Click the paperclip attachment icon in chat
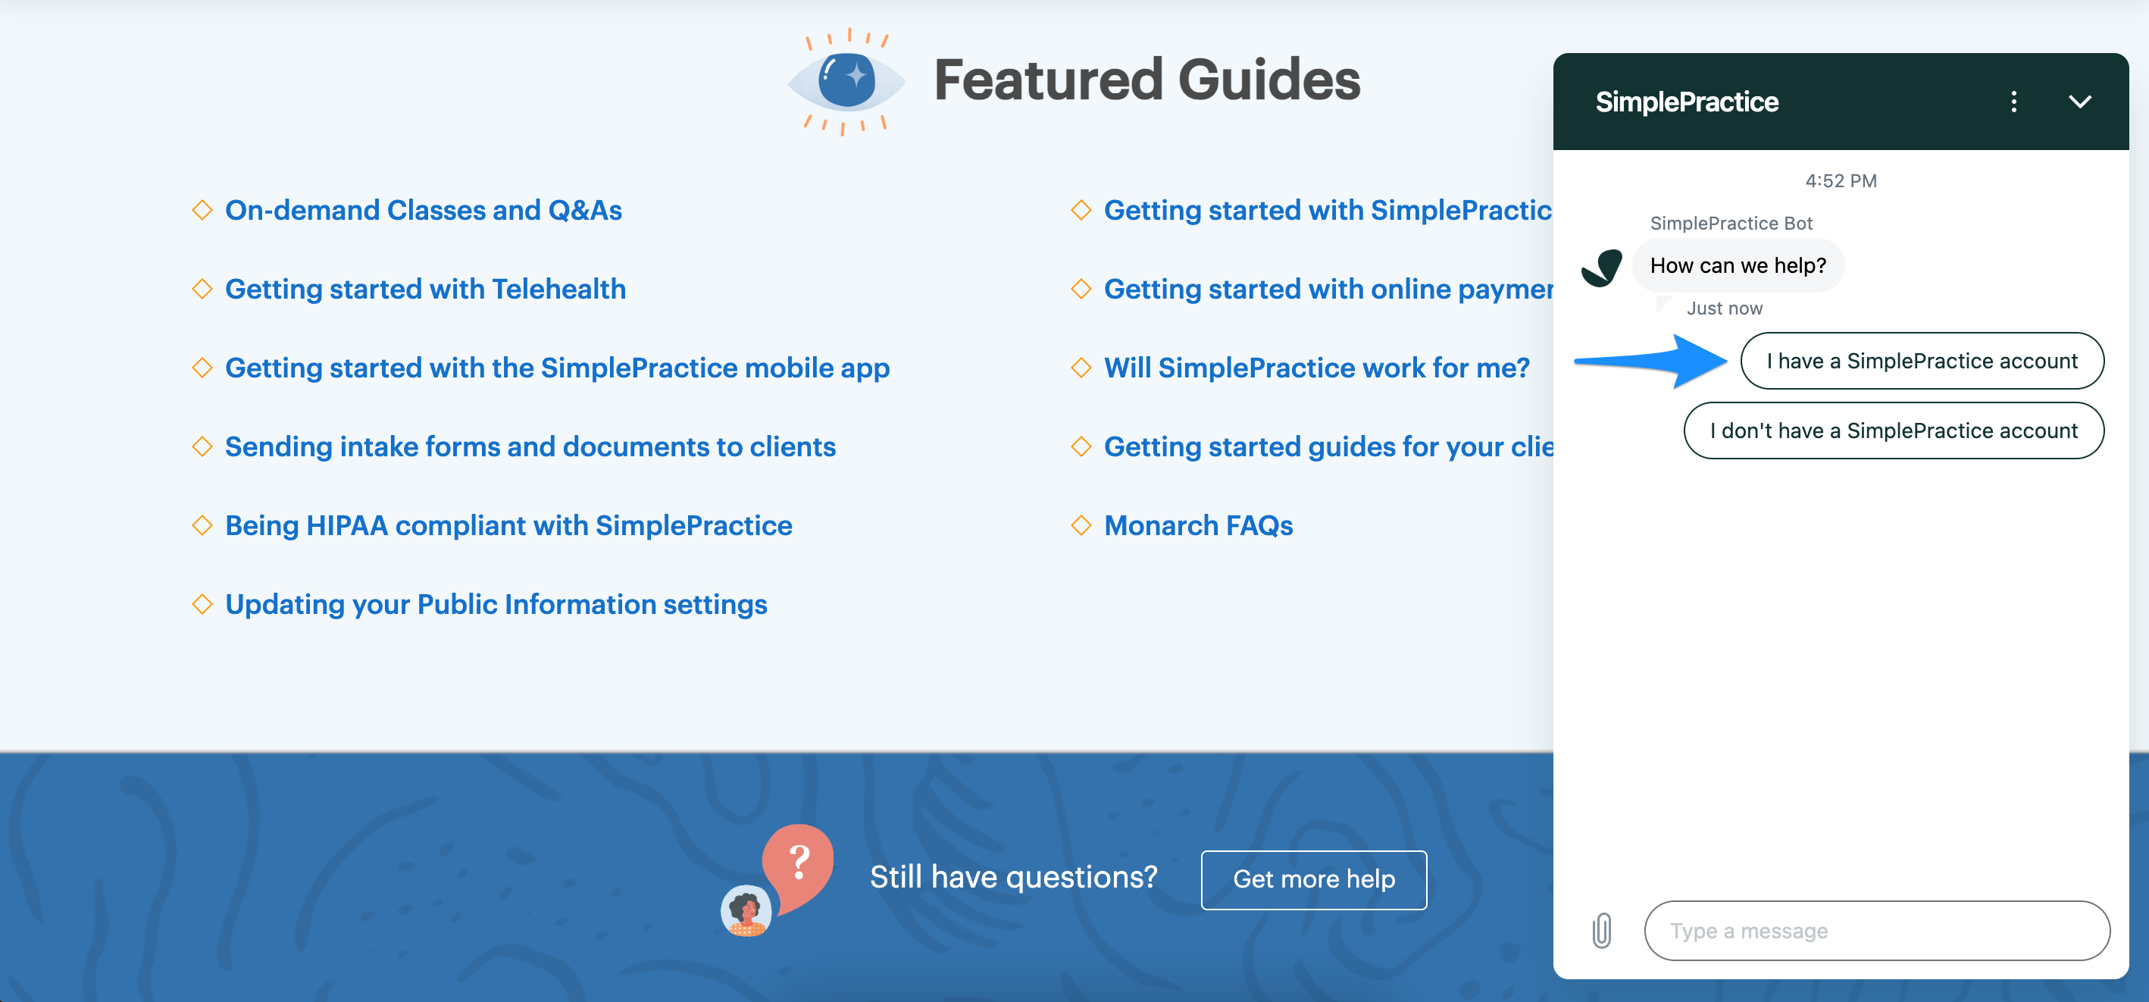 (1601, 930)
